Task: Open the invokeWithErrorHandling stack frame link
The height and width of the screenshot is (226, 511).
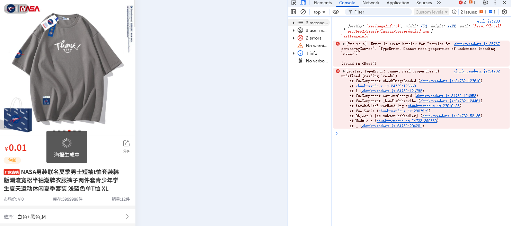Action: (x=434, y=106)
